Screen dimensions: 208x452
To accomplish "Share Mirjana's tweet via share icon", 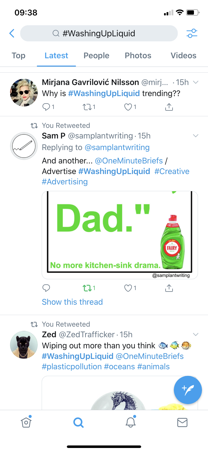I will pyautogui.click(x=169, y=107).
